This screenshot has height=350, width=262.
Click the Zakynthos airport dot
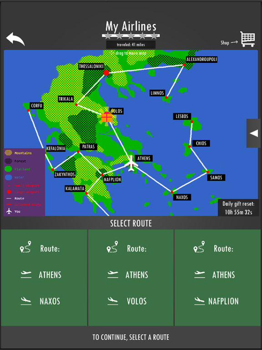(x=53, y=170)
